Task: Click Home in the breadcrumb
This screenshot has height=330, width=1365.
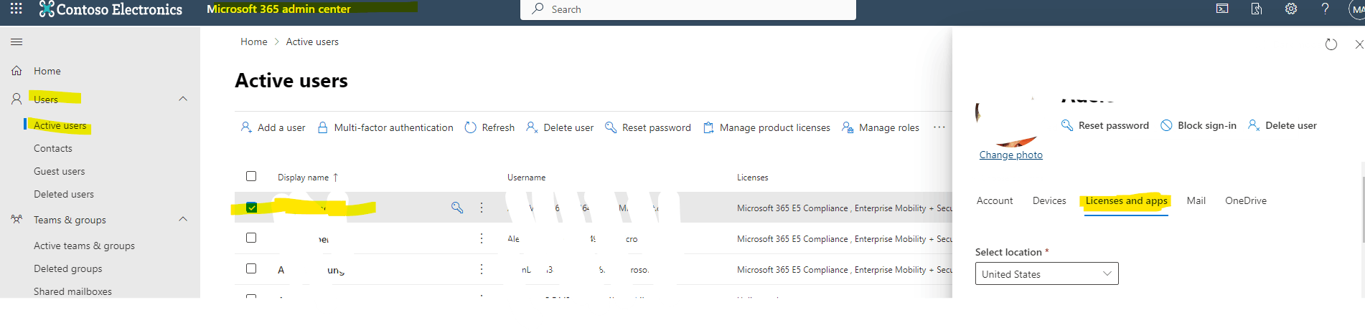Action: [x=253, y=42]
